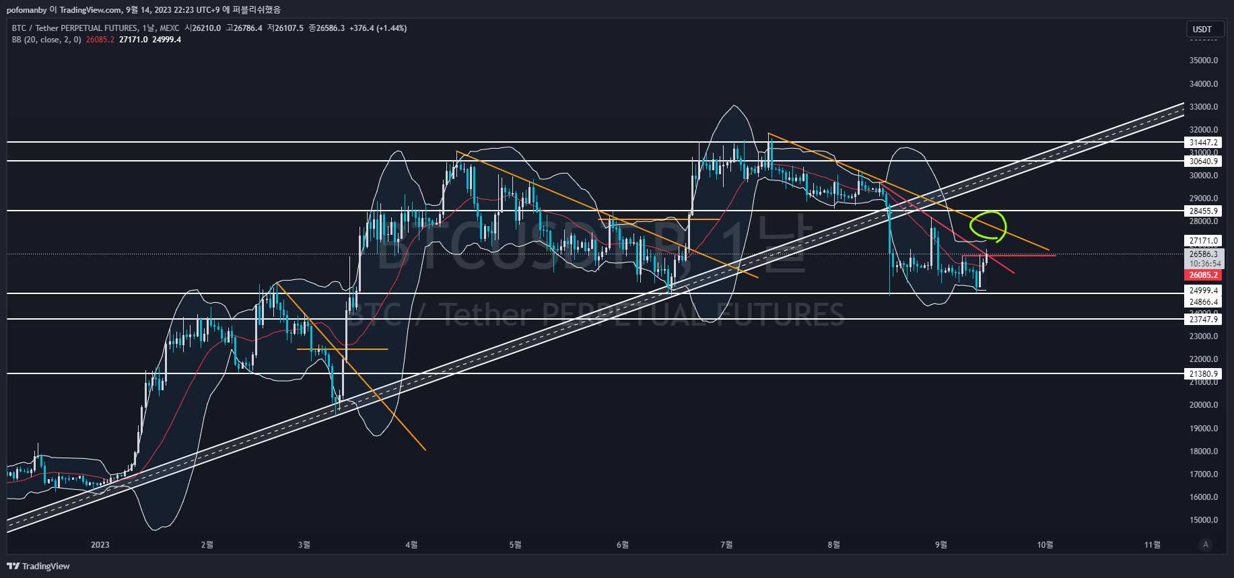Click the high price value 고26786.4
Screen dimensions: 1234x578
pos(244,28)
